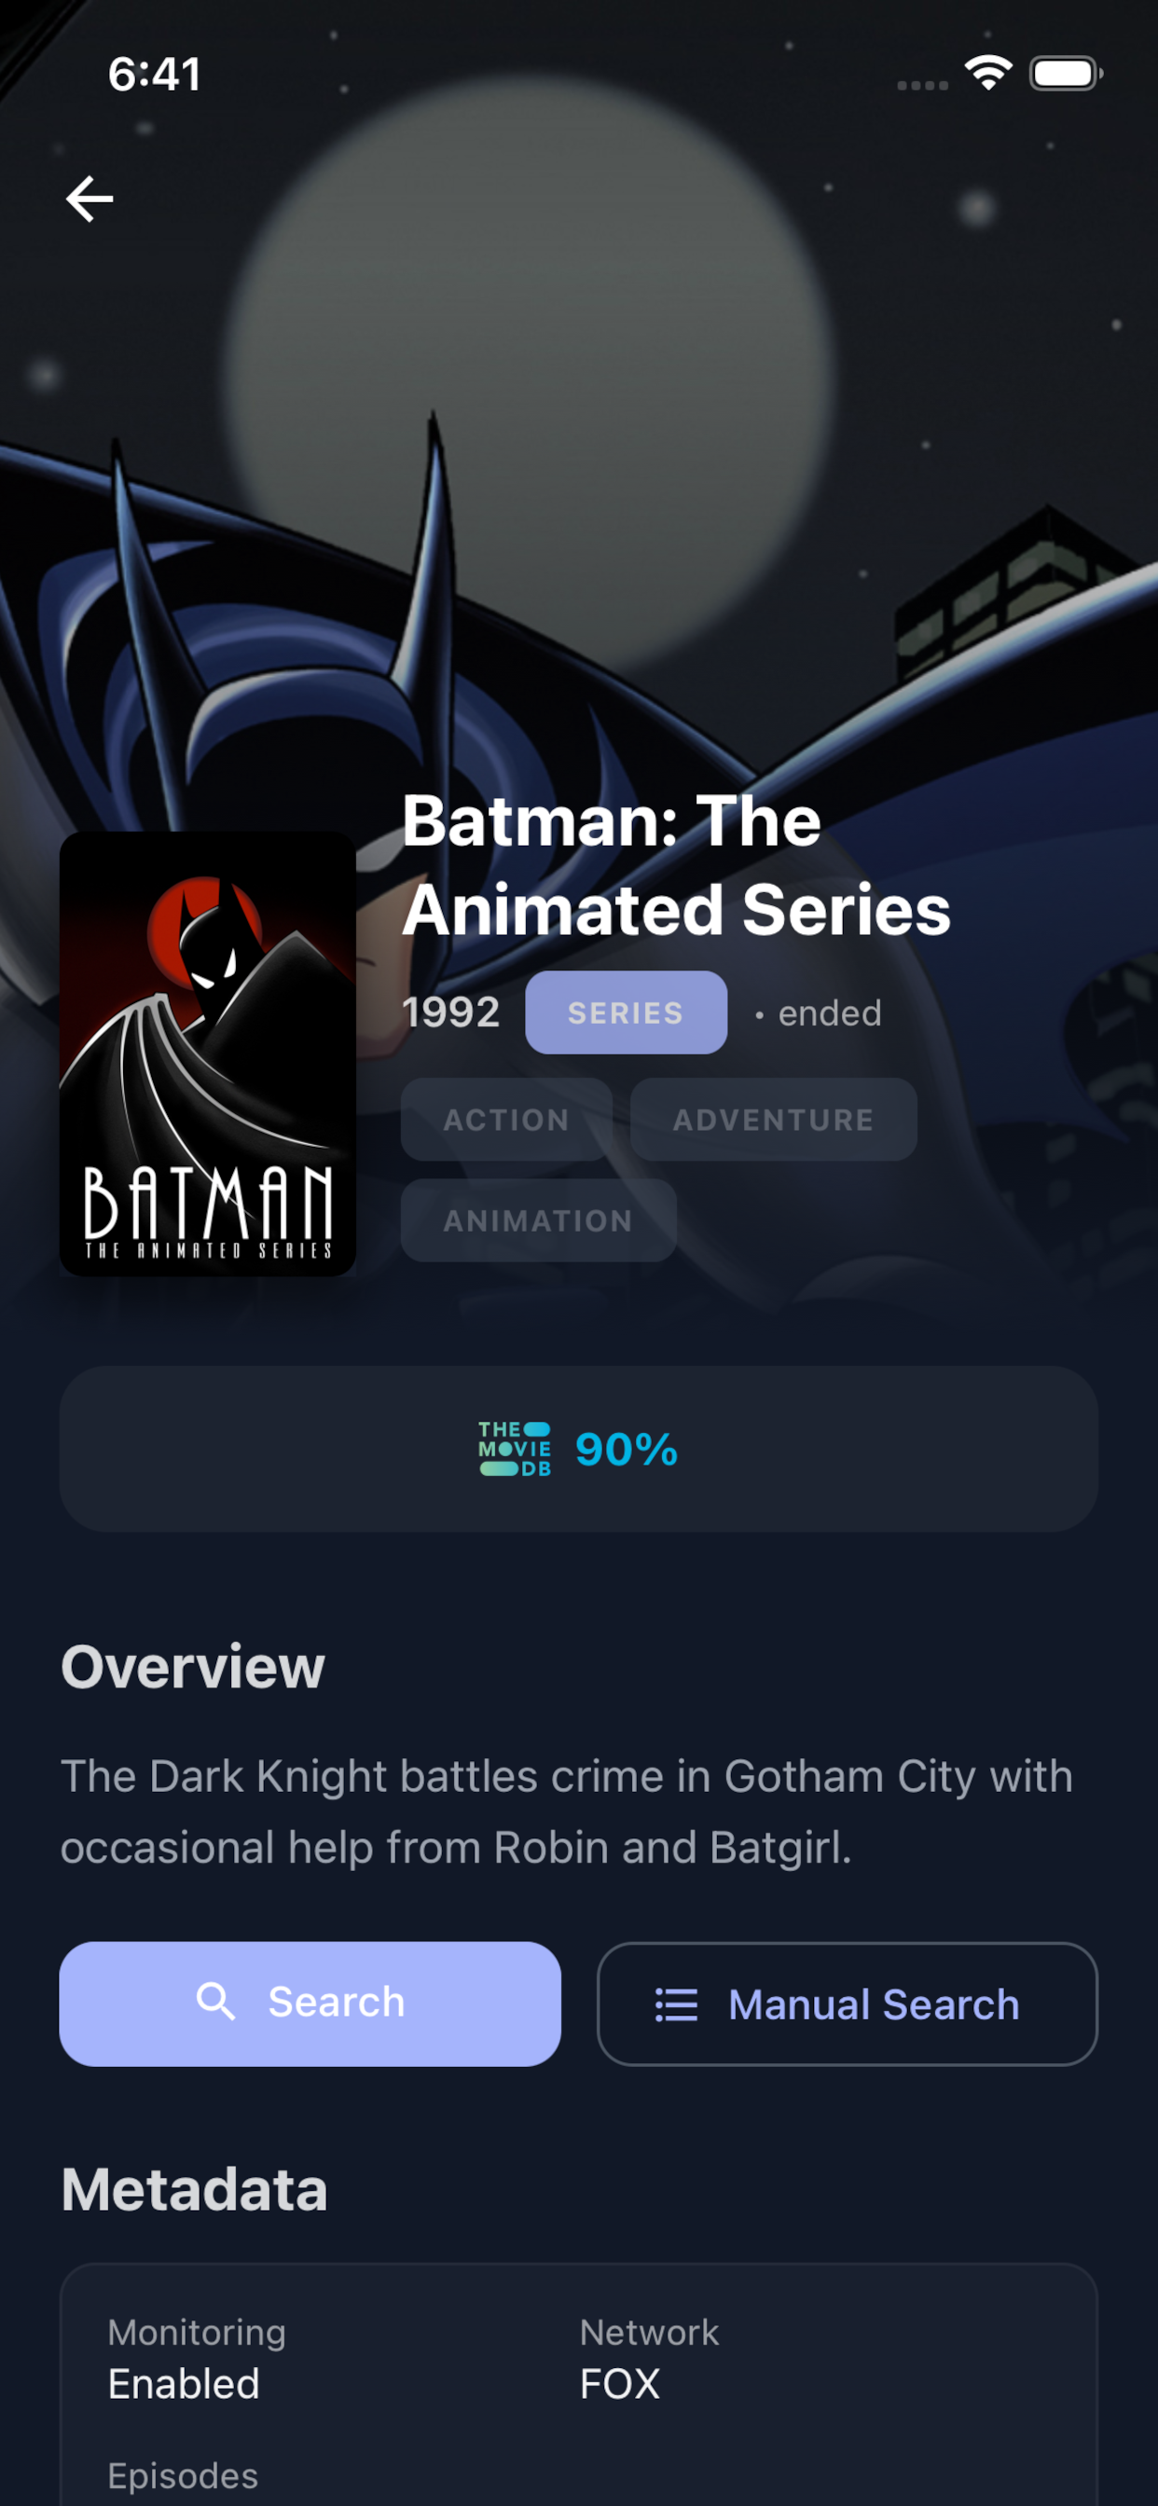This screenshot has width=1158, height=2506.
Task: Select the SERIES type badge
Action: tap(626, 1012)
